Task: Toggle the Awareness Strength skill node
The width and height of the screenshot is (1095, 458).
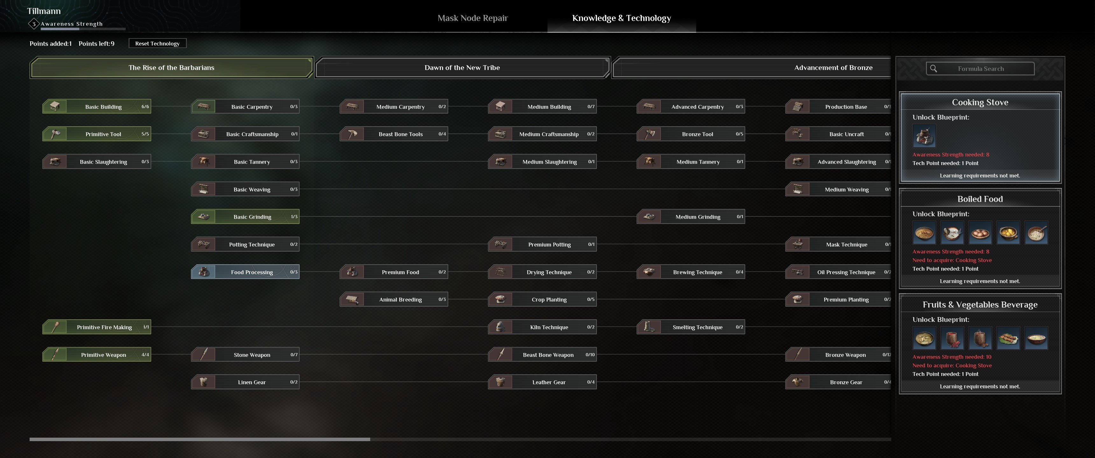Action: (x=33, y=24)
